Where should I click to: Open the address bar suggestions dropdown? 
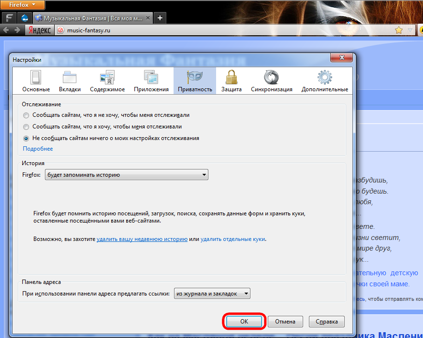pos(212,294)
